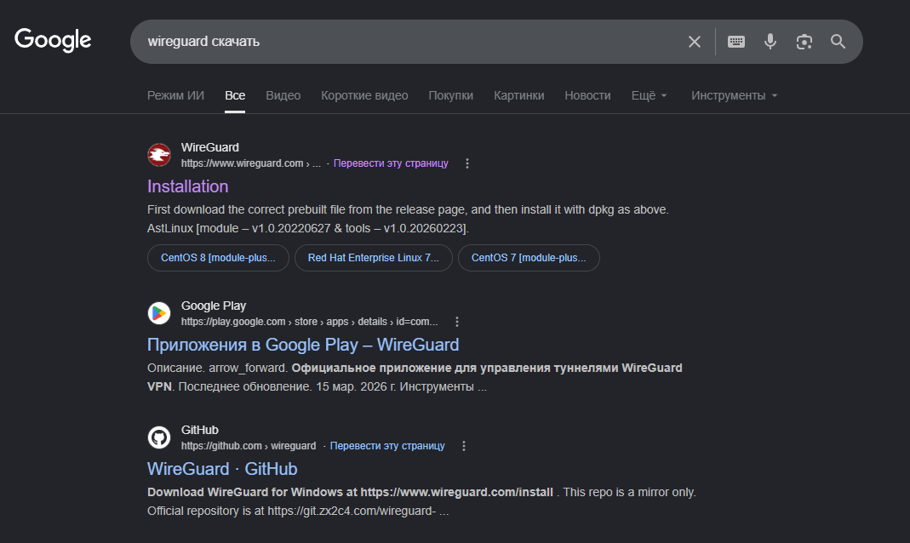This screenshot has height=543, width=910.
Task: Click the https://github.com › wireguard URL
Action: (249, 446)
